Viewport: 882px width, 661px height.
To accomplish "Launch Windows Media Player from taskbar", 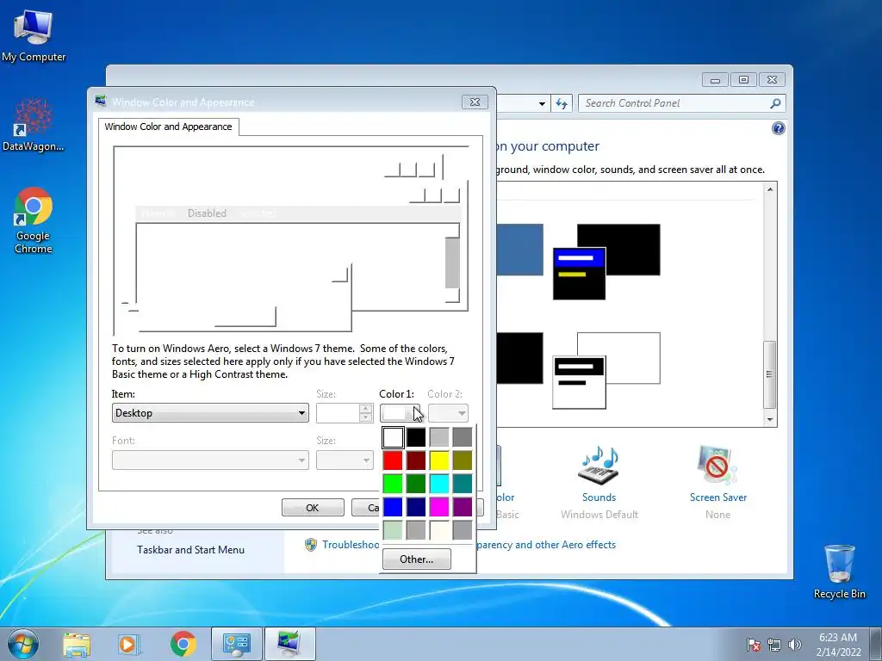I will tap(128, 644).
